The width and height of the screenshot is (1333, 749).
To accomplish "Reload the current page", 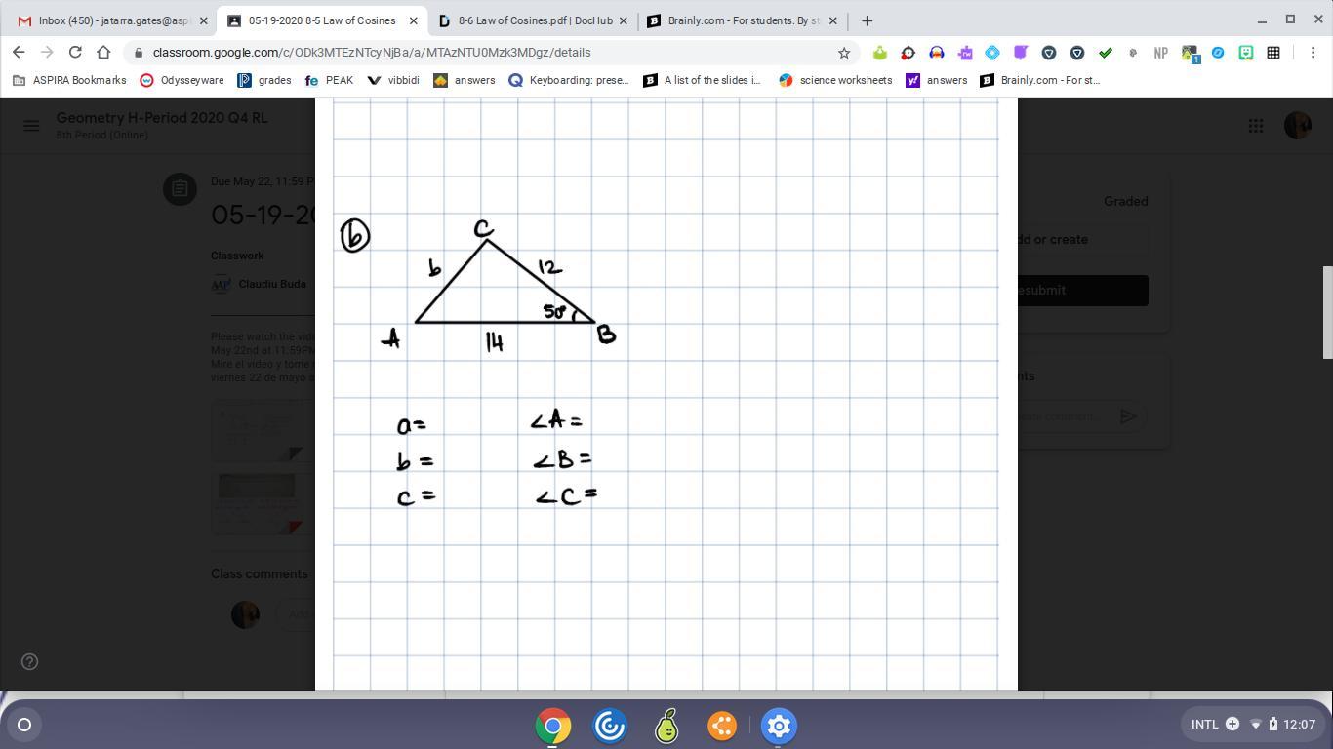I will coord(75,53).
